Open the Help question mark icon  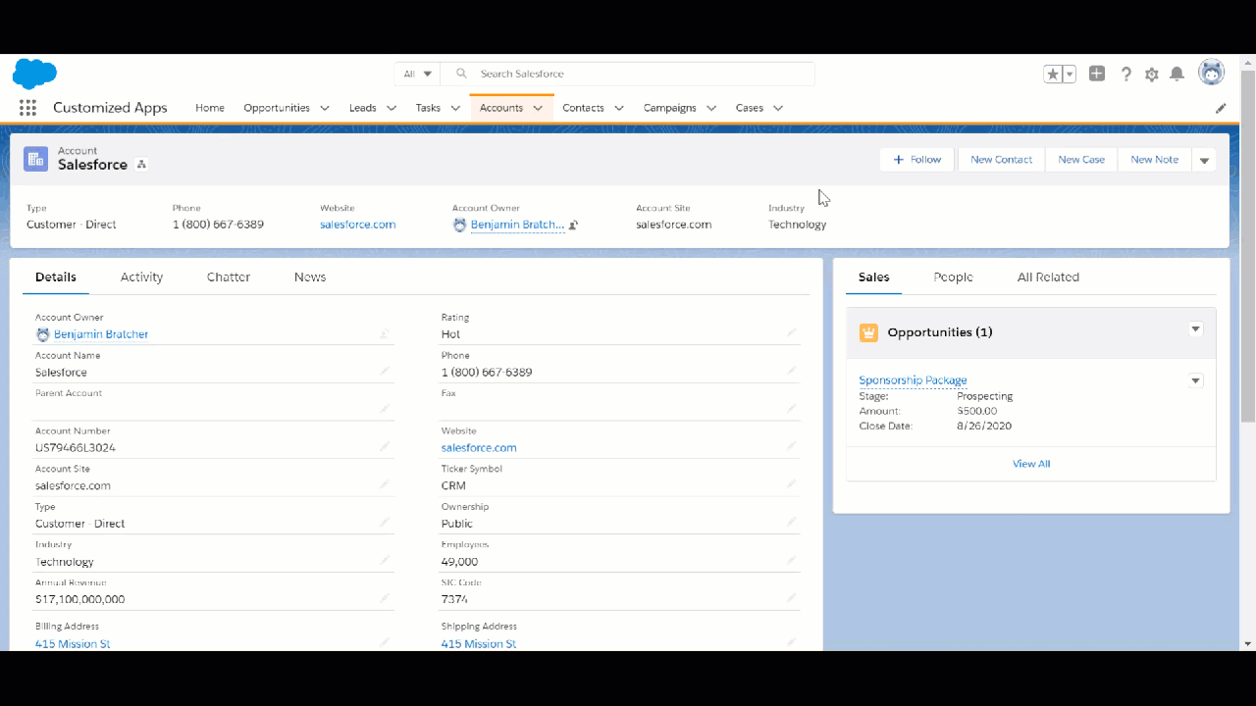tap(1126, 74)
